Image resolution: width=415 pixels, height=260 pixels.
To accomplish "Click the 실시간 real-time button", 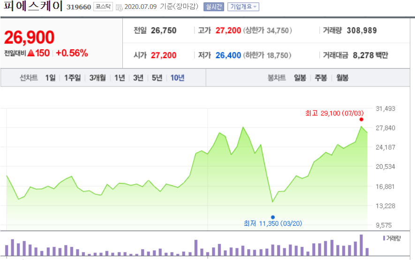I will pyautogui.click(x=213, y=7).
